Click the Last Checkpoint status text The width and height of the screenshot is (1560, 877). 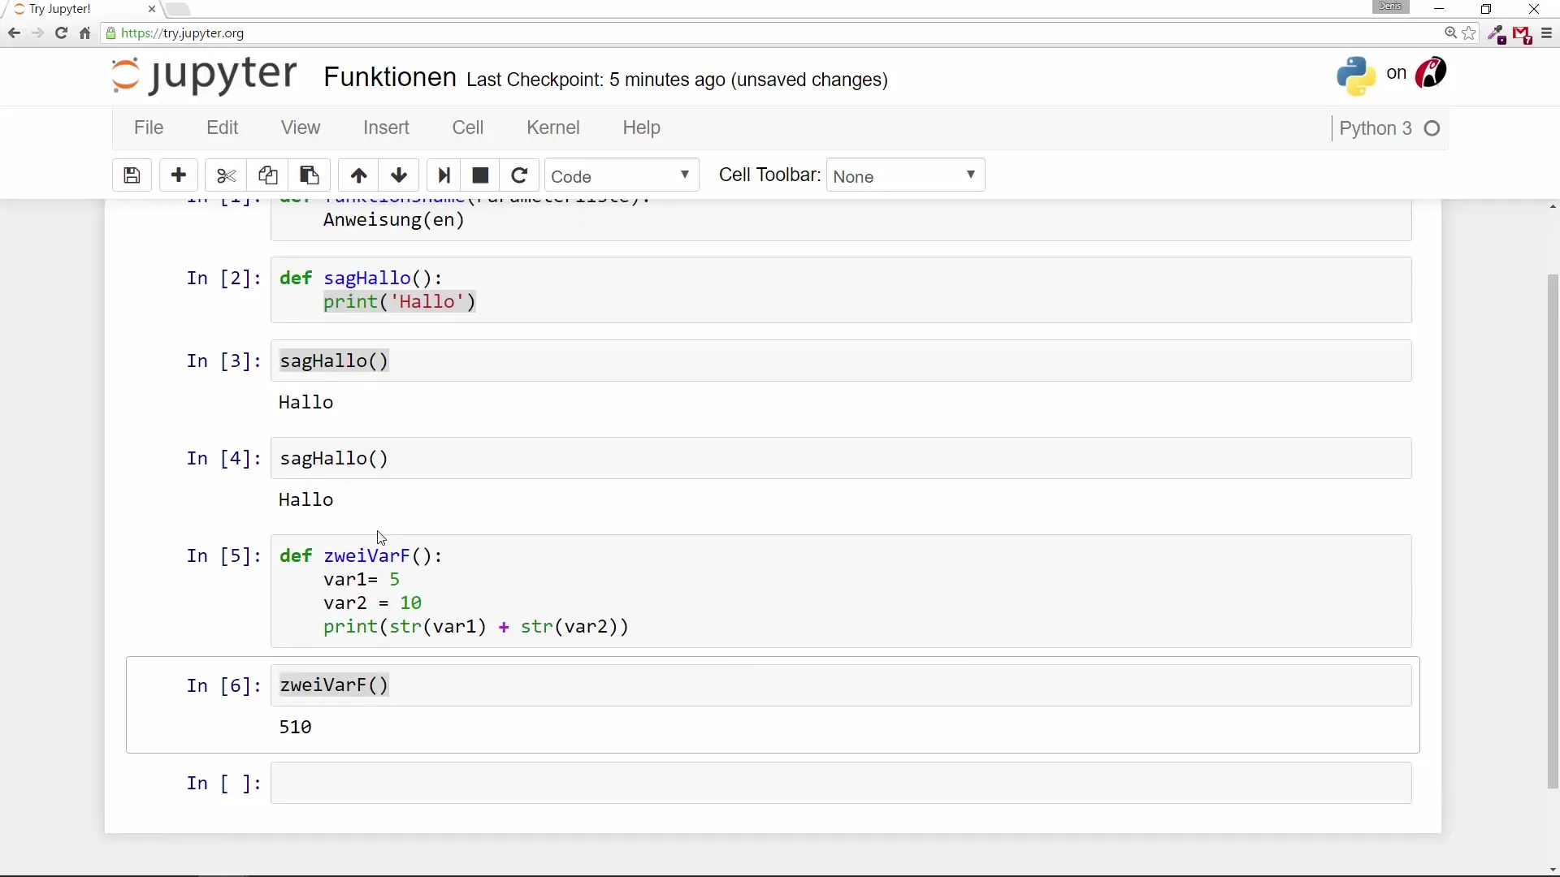[677, 80]
